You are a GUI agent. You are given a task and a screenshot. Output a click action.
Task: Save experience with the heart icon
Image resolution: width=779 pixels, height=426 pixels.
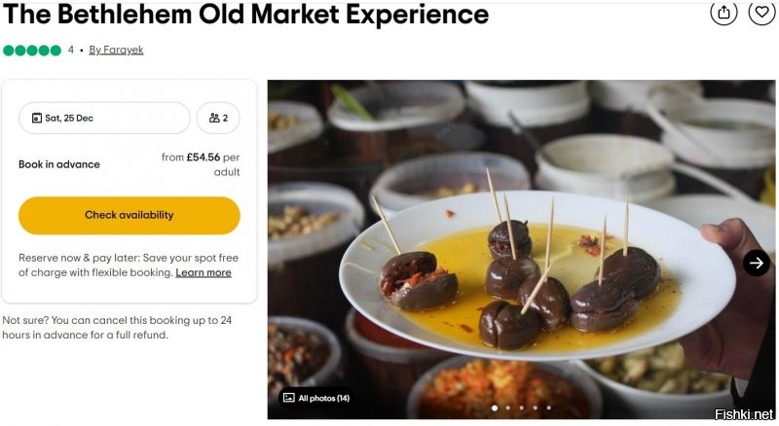(x=761, y=12)
